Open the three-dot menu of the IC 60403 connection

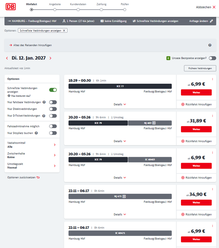pyautogui.click(x=213, y=153)
